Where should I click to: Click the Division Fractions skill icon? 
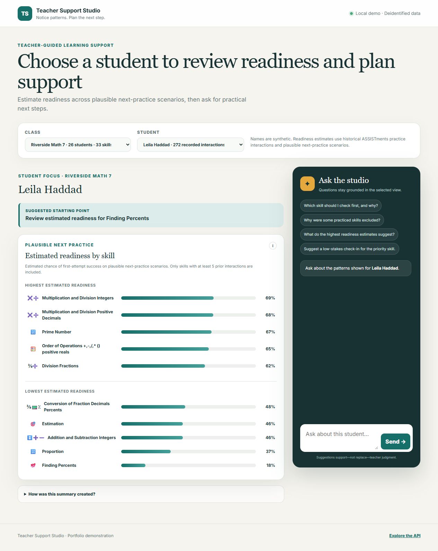tap(33, 366)
